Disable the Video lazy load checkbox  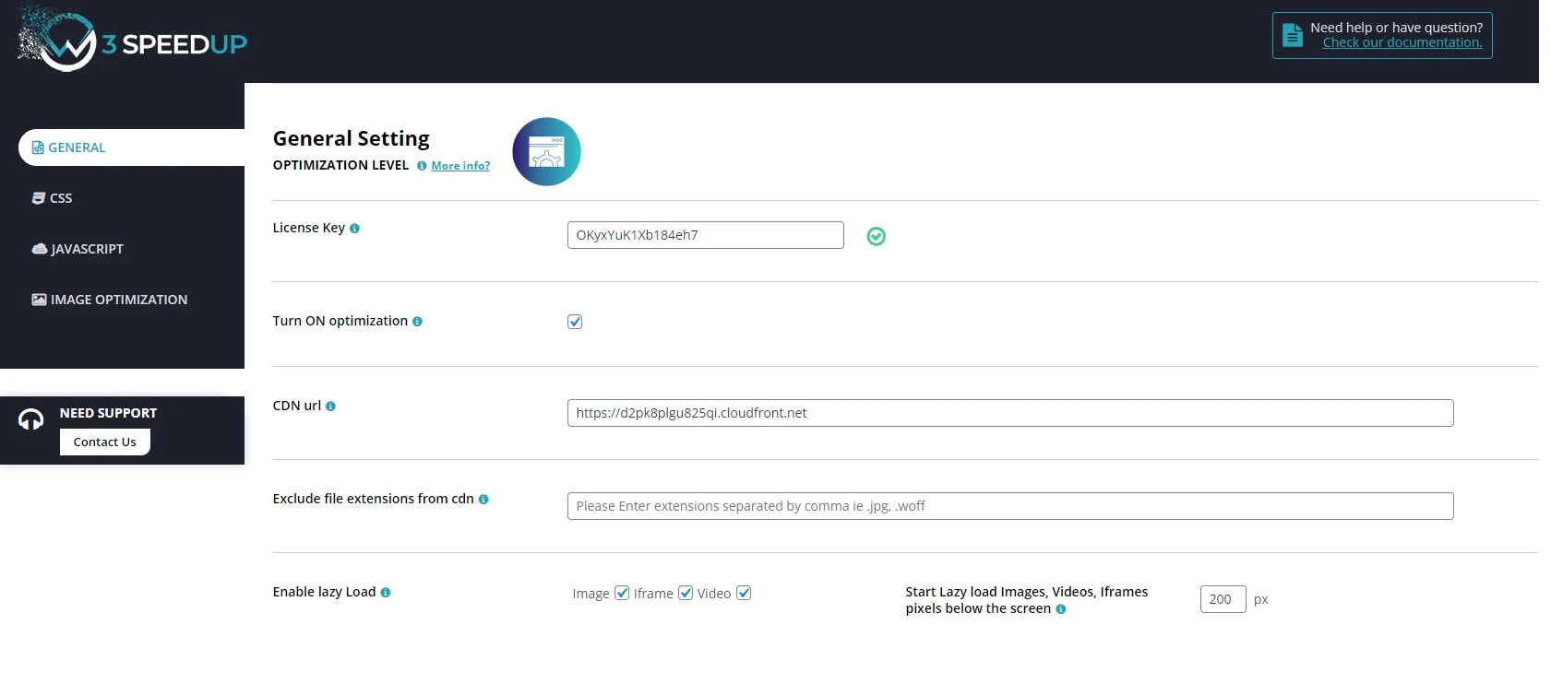(744, 593)
